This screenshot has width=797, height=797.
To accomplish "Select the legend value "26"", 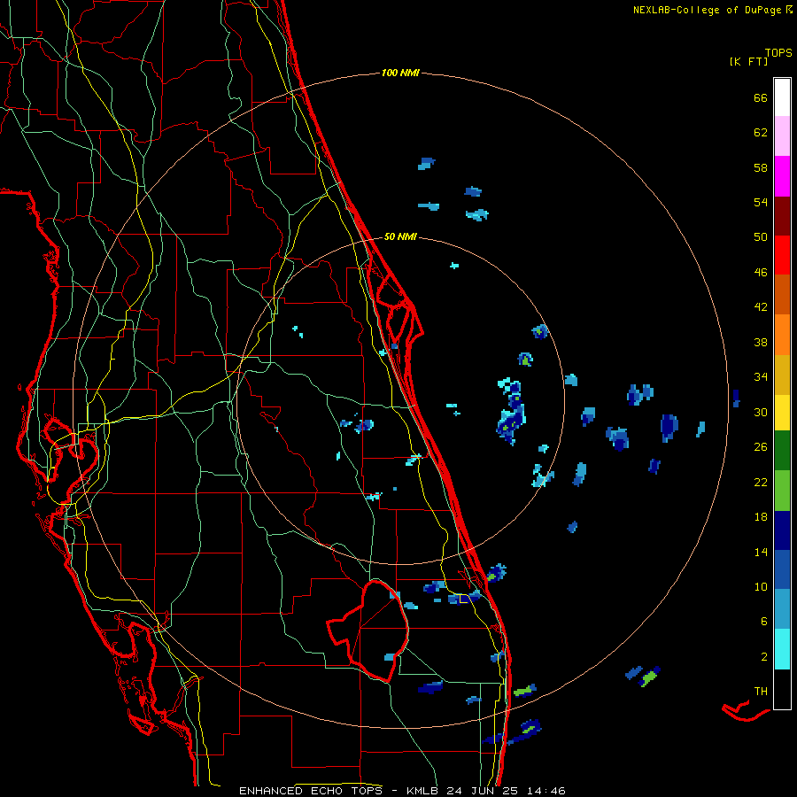I will 761,447.
